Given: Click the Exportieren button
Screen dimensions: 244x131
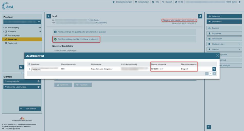Looking at the screenshot, I should pos(224,33).
